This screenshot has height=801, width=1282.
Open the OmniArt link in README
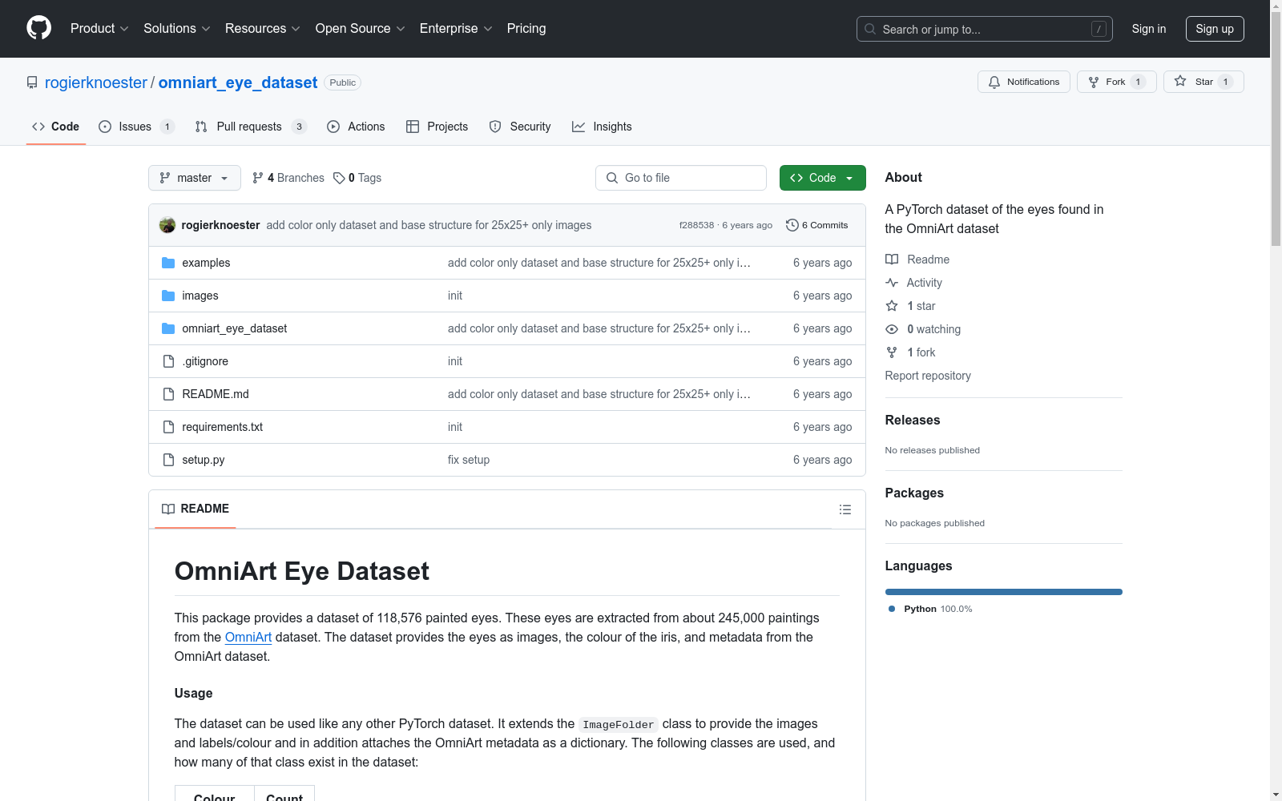click(x=248, y=637)
